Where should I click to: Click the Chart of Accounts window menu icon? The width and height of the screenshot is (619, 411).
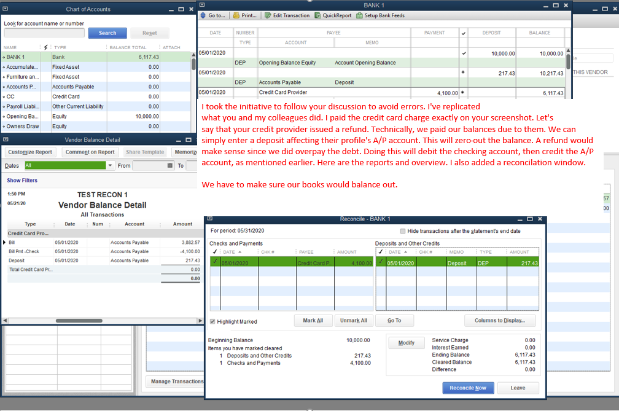(5, 9)
